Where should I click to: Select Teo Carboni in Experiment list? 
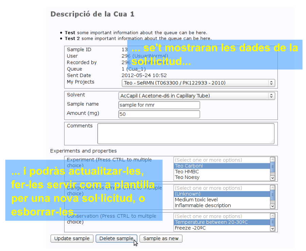[x=222, y=166]
